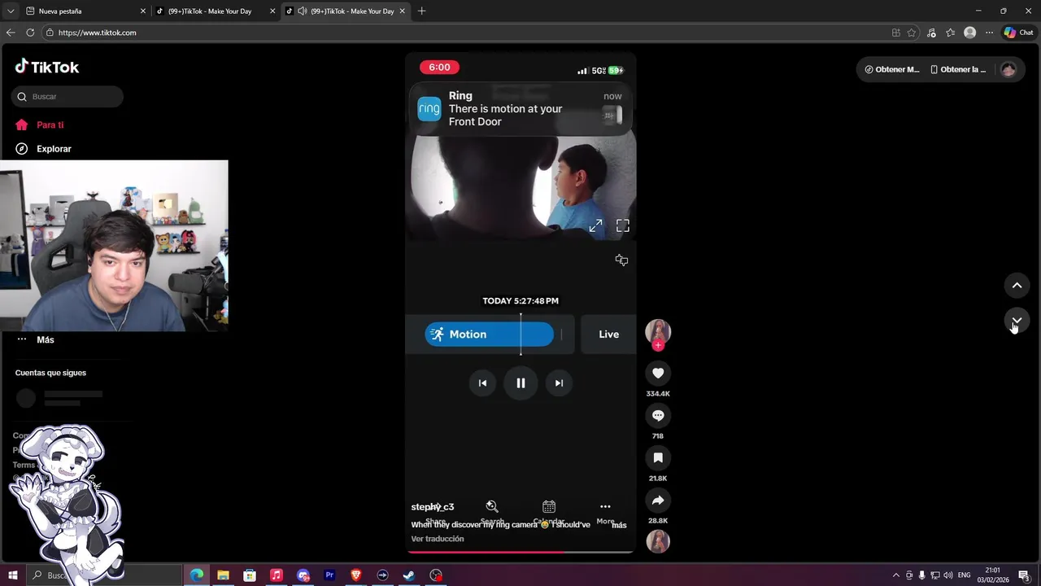
Task: Show hidden system tray icons
Action: click(x=896, y=575)
